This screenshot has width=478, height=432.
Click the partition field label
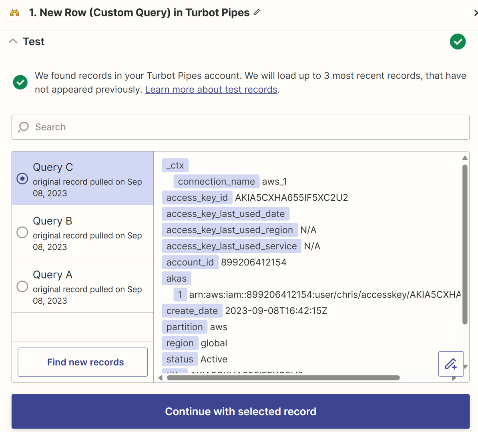click(x=185, y=327)
